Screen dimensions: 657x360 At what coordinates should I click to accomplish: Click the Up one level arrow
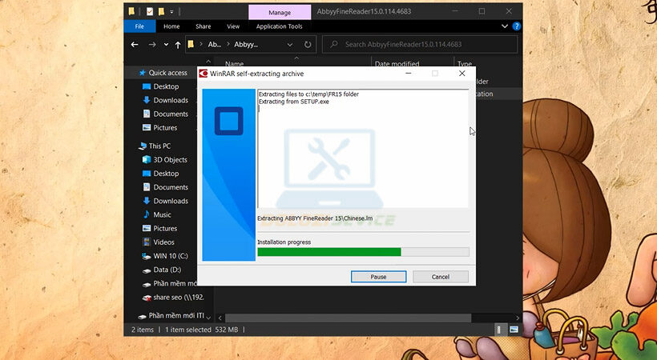(x=178, y=45)
